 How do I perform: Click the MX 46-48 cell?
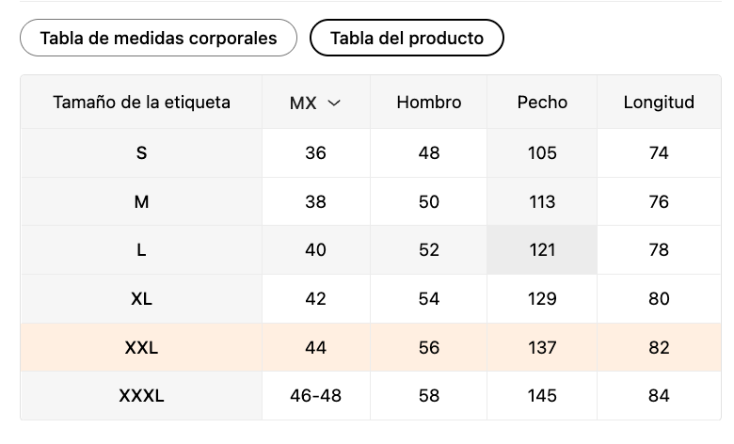pos(315,396)
